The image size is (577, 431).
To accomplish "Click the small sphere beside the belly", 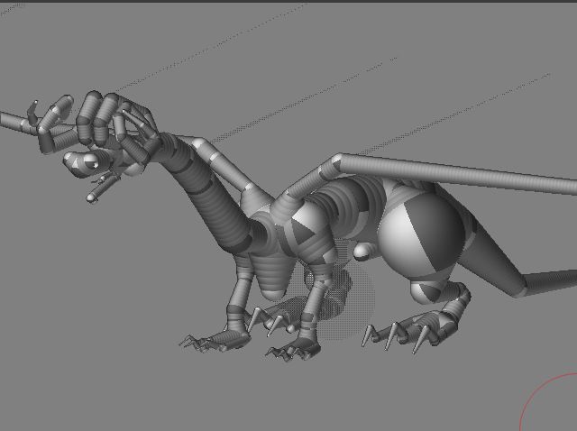I will pyautogui.click(x=362, y=252).
